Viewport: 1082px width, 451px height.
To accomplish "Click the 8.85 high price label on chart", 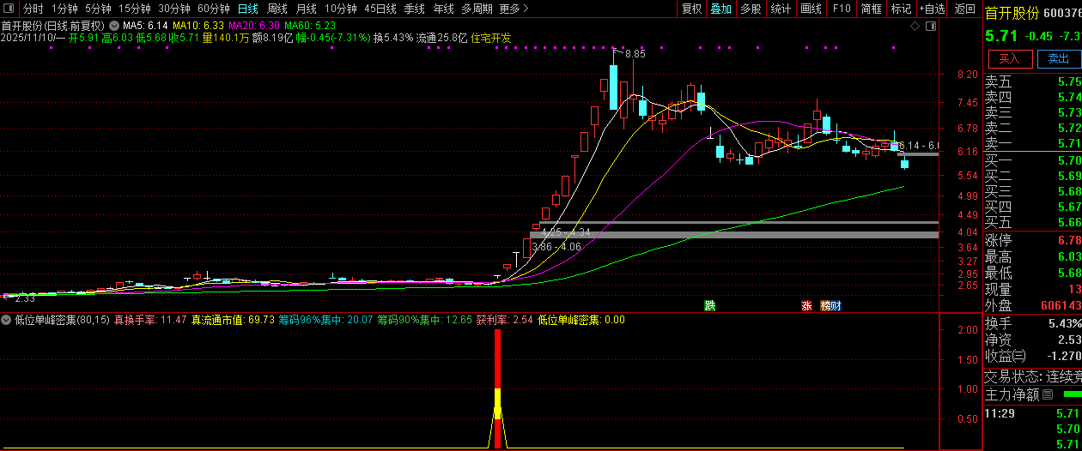I will (x=635, y=54).
